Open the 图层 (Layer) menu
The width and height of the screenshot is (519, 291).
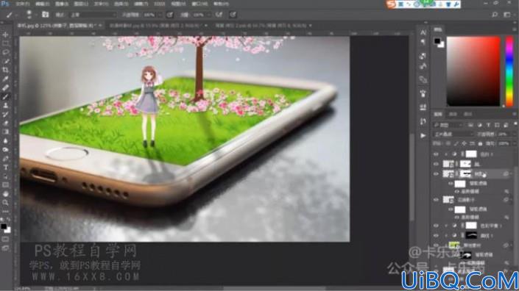point(81,4)
